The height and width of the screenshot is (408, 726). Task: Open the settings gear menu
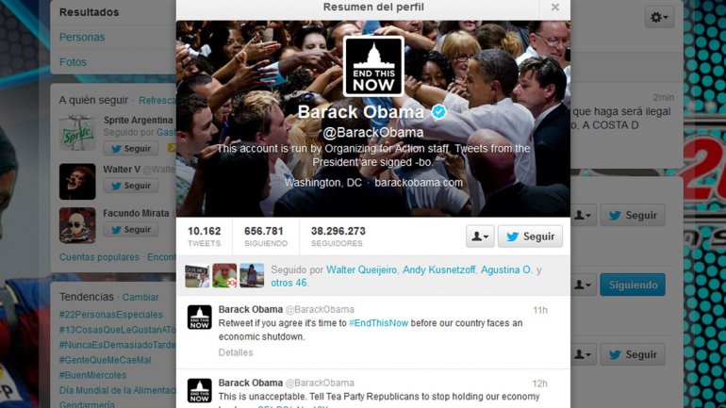659,18
